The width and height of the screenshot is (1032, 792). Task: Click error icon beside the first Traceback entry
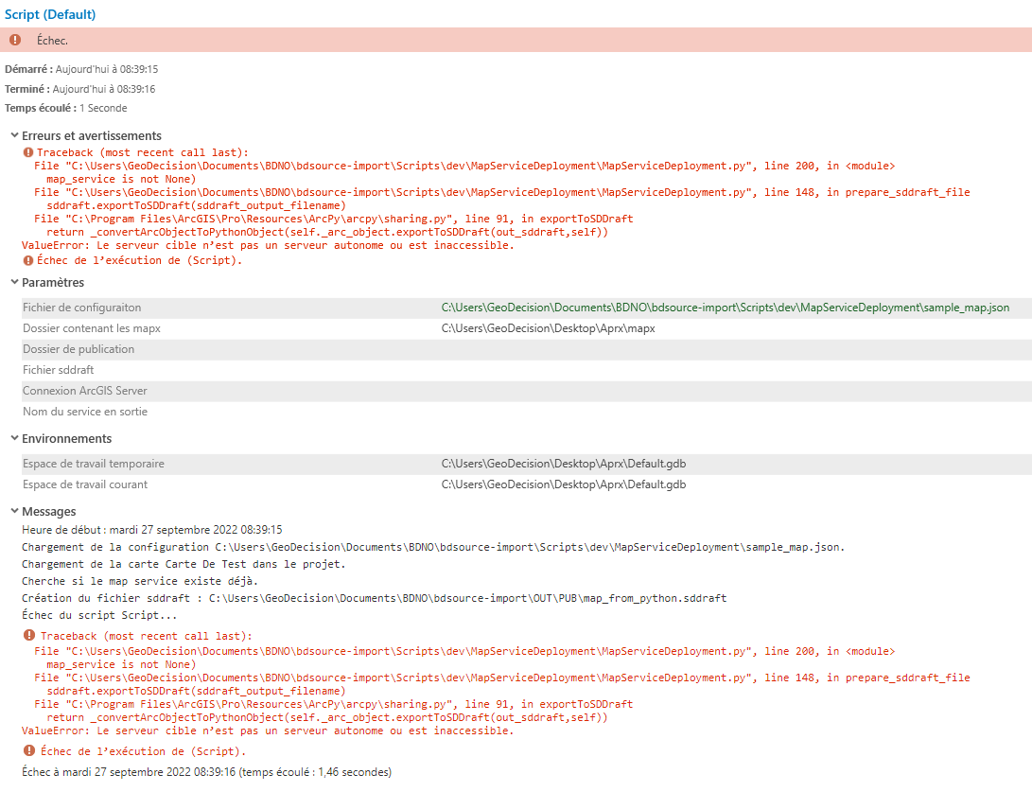tap(26, 152)
